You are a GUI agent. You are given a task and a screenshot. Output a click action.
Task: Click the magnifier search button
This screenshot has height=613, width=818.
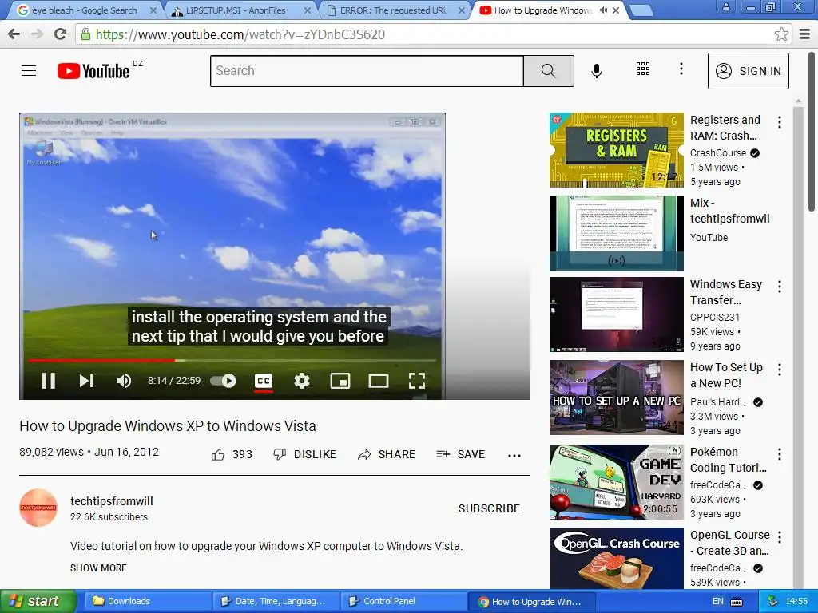click(x=548, y=71)
